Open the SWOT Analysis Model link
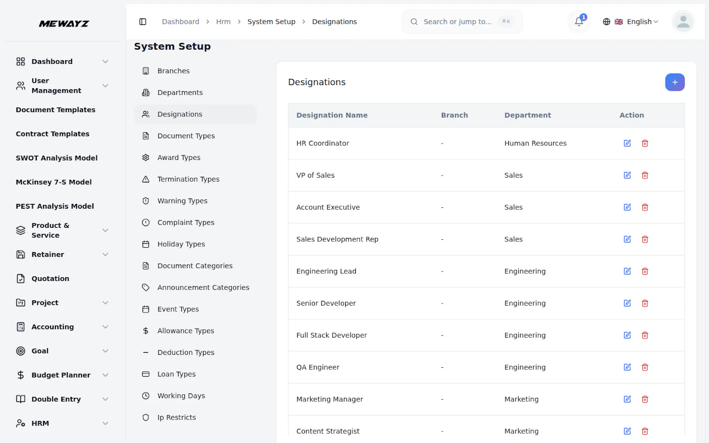The image size is (709, 443). [57, 158]
